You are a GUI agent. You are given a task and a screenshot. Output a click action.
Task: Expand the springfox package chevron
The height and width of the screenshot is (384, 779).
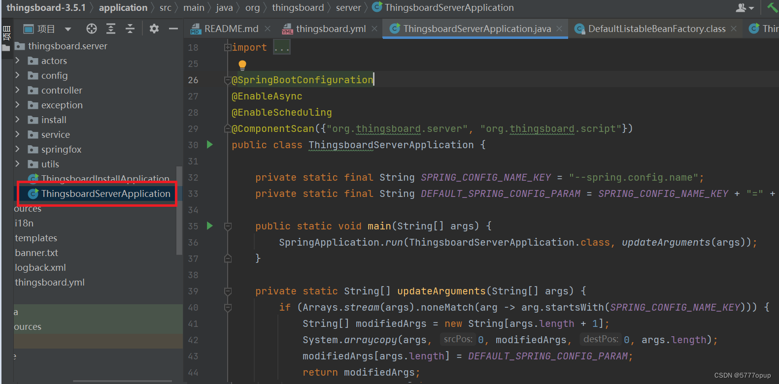[x=18, y=149]
